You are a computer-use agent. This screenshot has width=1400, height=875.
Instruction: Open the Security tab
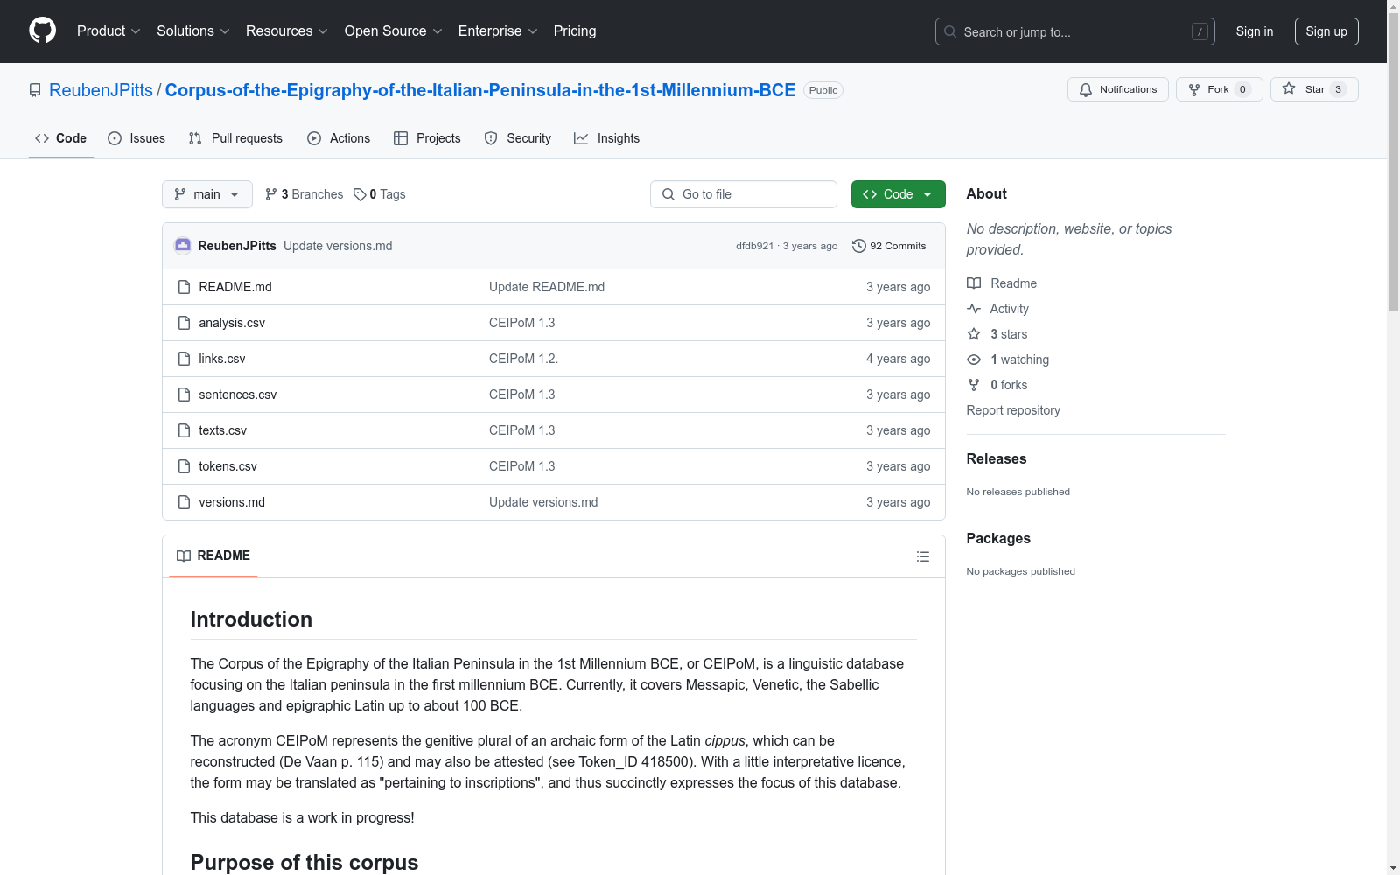[x=518, y=138]
